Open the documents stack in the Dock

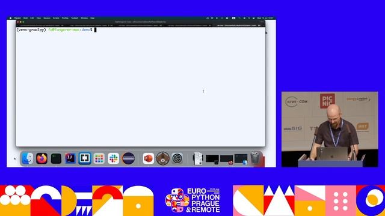[198, 158]
